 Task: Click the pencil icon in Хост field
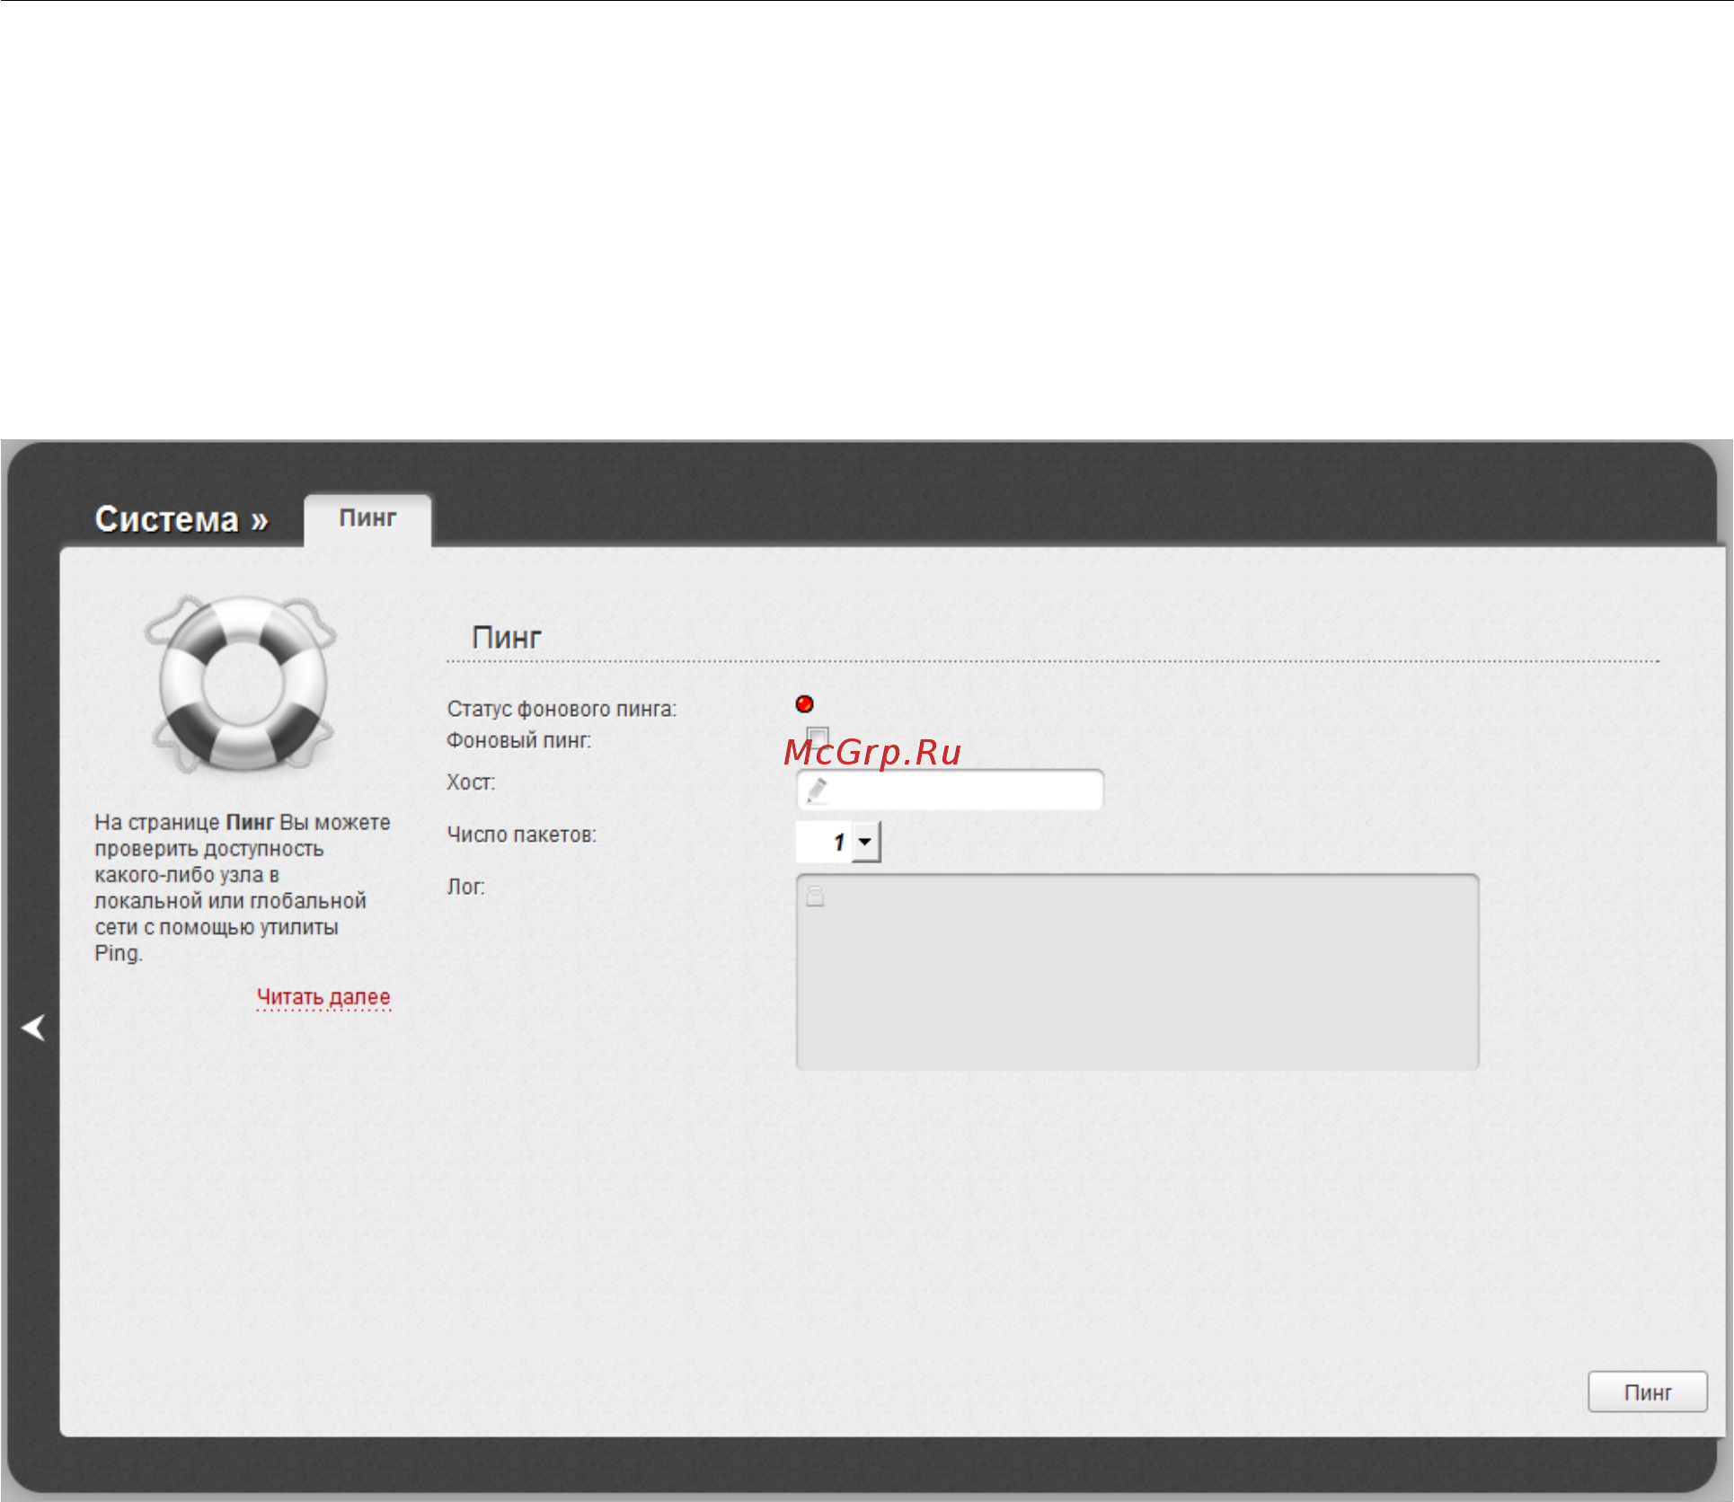coord(817,791)
